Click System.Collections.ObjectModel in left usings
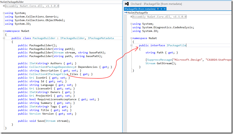The image size is (233, 134). pyautogui.click(x=39, y=20)
